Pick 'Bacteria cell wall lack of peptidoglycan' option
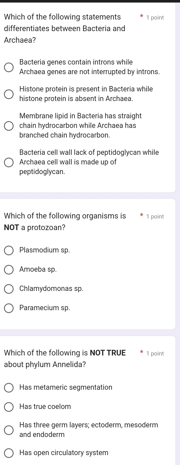The image size is (180, 465). tap(9, 162)
